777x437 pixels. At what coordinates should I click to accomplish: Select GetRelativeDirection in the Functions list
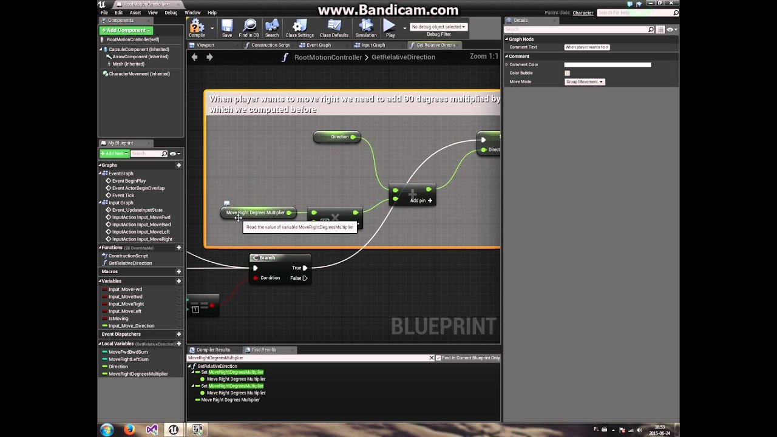130,263
